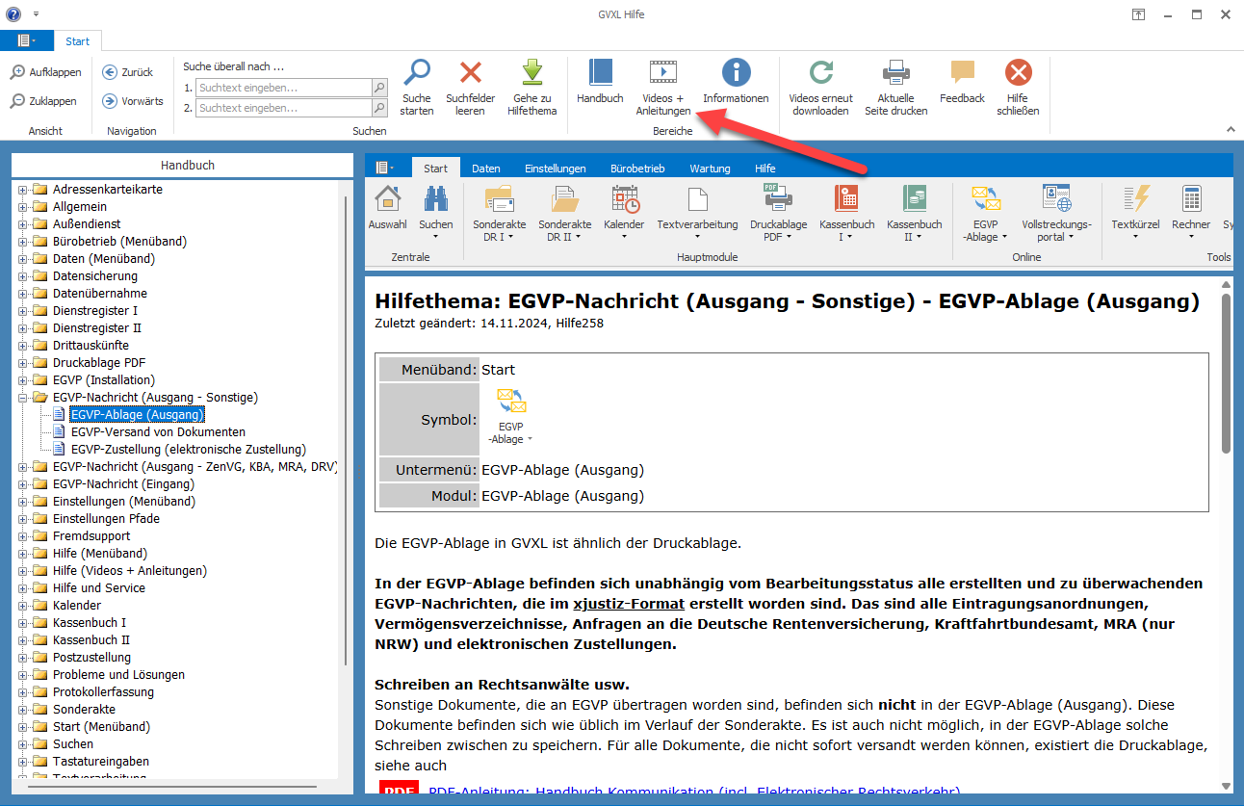Click Gehe zu Hilfethema download arrow
The height and width of the screenshot is (806, 1244).
532,87
